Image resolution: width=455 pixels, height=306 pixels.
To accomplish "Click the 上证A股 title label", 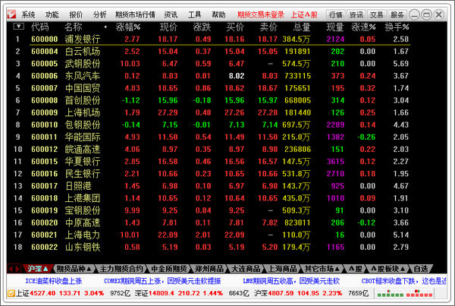I will coord(304,14).
